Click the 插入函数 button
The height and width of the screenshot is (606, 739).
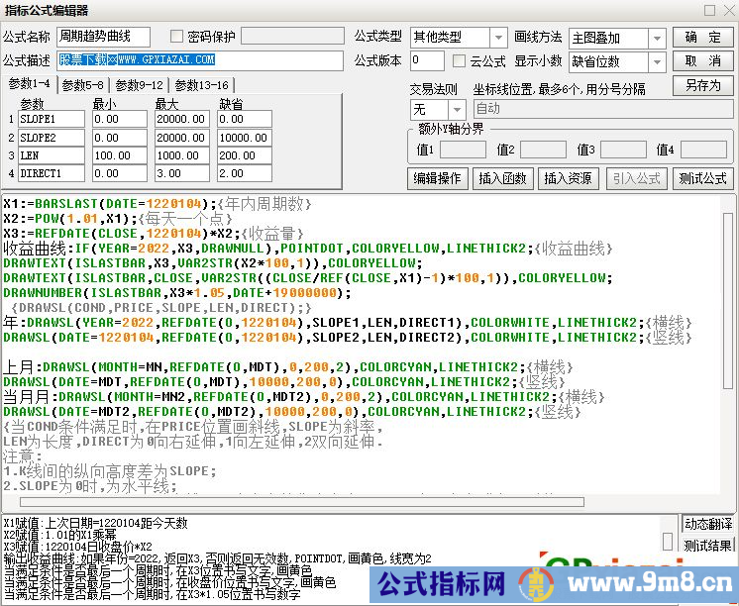coord(503,178)
